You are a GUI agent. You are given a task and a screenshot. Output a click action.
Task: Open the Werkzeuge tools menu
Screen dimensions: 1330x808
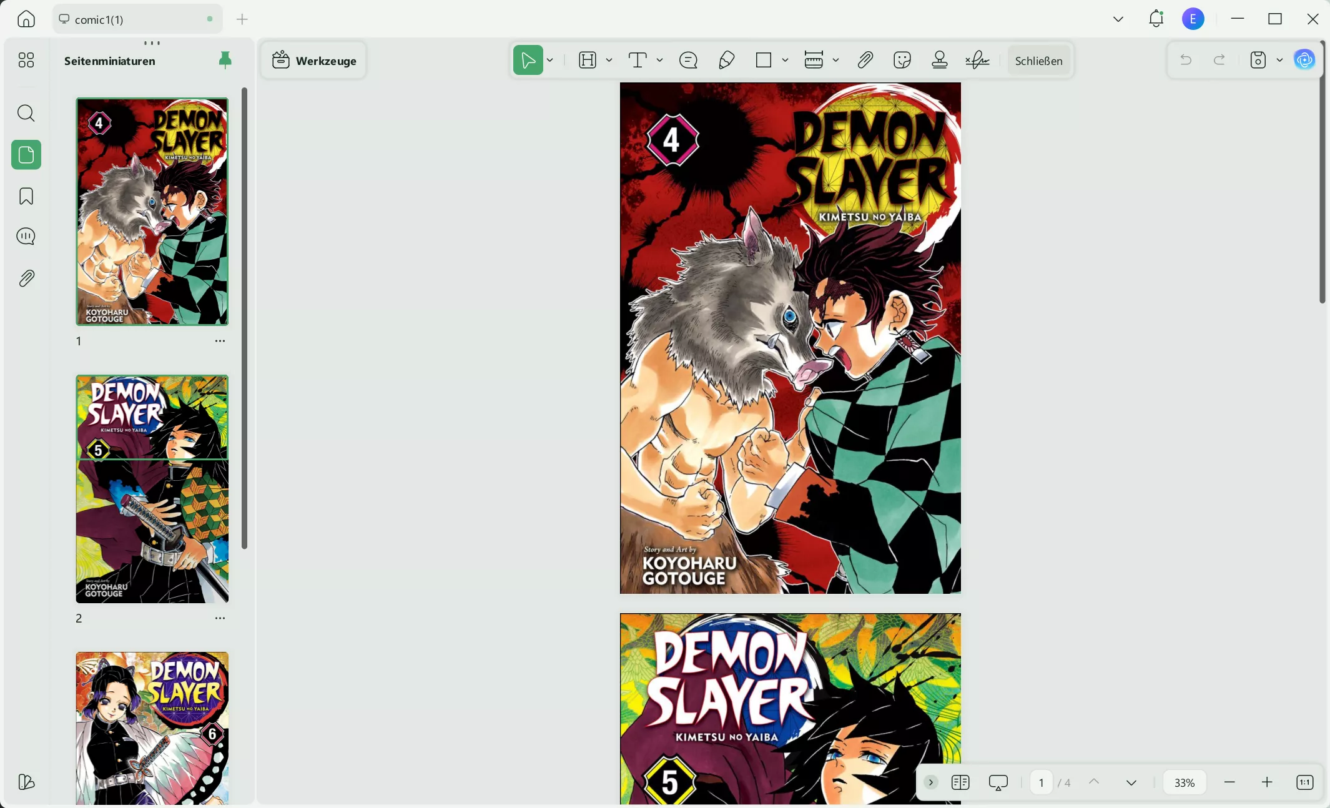314,61
